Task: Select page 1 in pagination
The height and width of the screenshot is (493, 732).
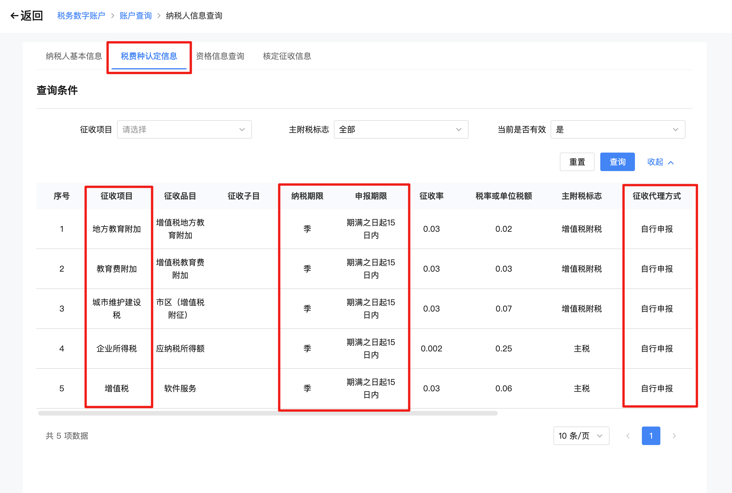Action: (651, 435)
